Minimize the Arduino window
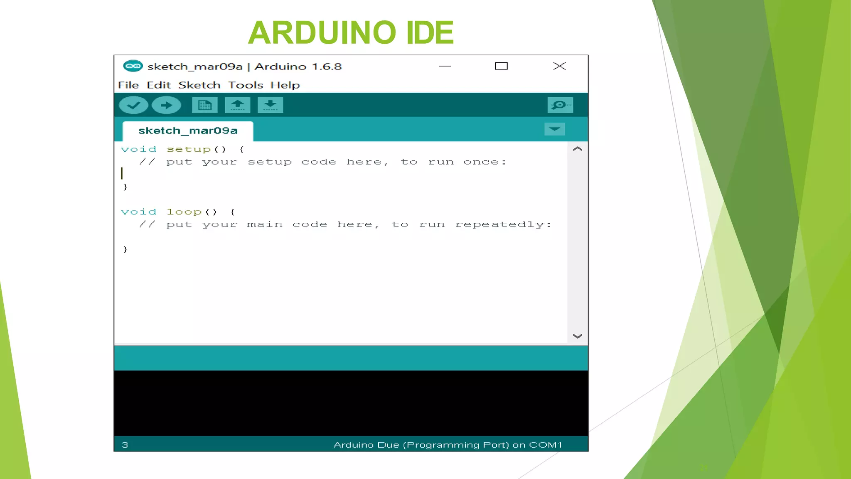851x479 pixels. coord(445,66)
